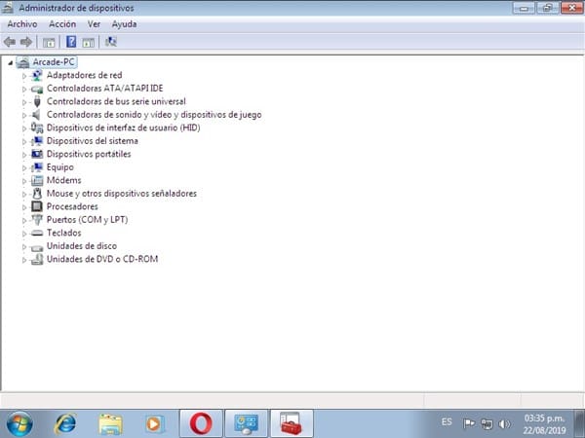This screenshot has height=438, width=585.
Task: Expand the Dispositivos del sistema node
Action: (x=24, y=141)
